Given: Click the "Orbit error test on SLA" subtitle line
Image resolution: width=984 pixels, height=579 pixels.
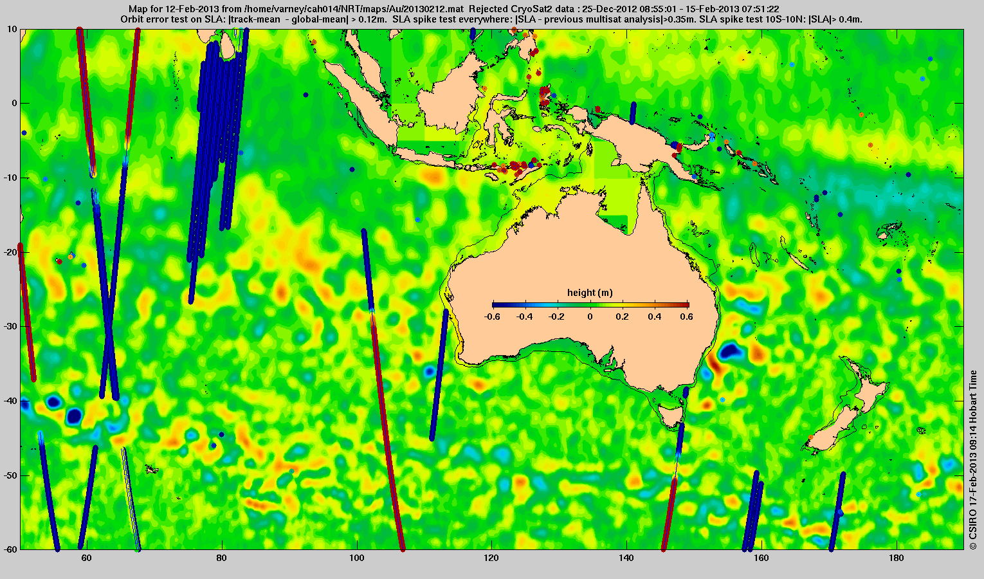Looking at the screenshot, I should pyautogui.click(x=491, y=19).
